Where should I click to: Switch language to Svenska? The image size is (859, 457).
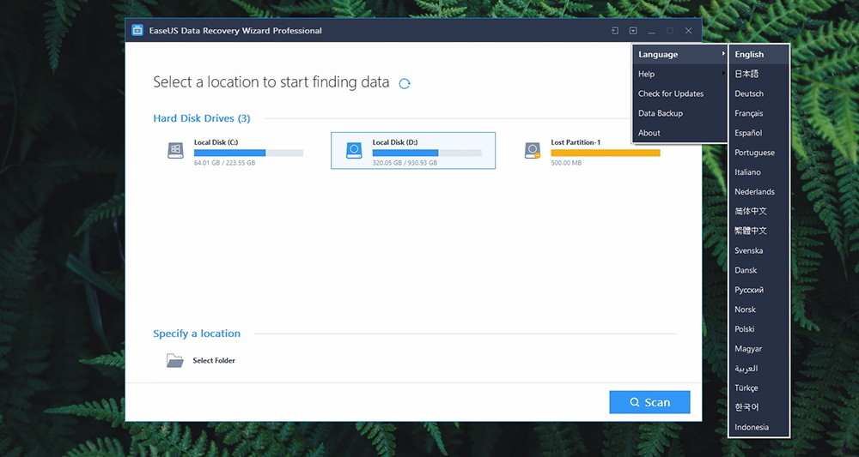click(x=758, y=250)
